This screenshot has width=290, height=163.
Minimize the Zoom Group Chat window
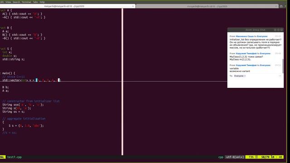tap(275, 30)
